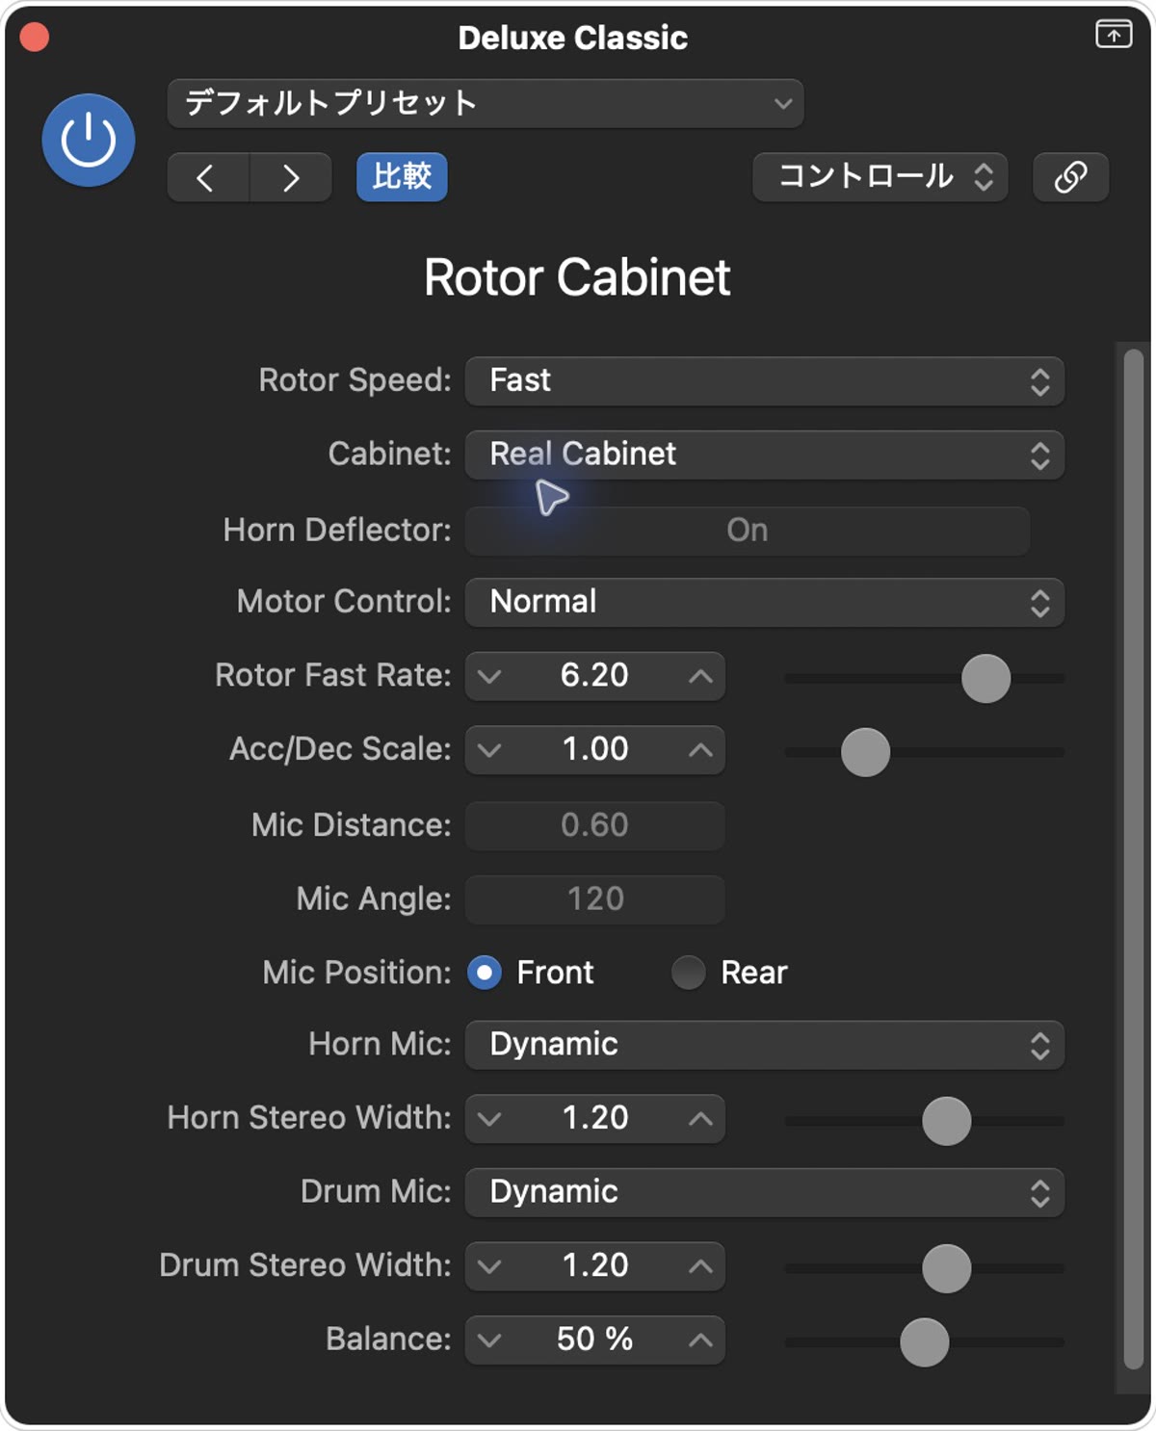Go to previous preset arrow
The width and height of the screenshot is (1156, 1431).
208,177
